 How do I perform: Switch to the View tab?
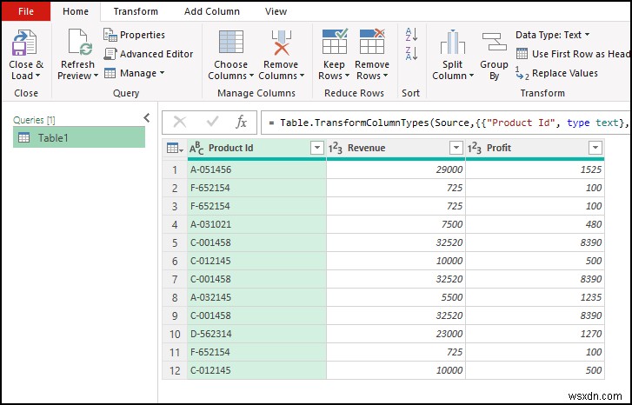276,11
